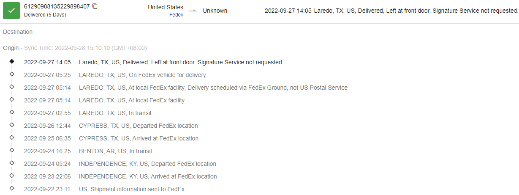The width and height of the screenshot is (519, 195).
Task: Copy the tracking number with the copy icon
Action: pos(95,6)
